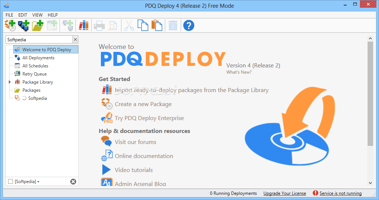
Task: Click the Admin Arsenal Blog icon
Action: [x=107, y=182]
